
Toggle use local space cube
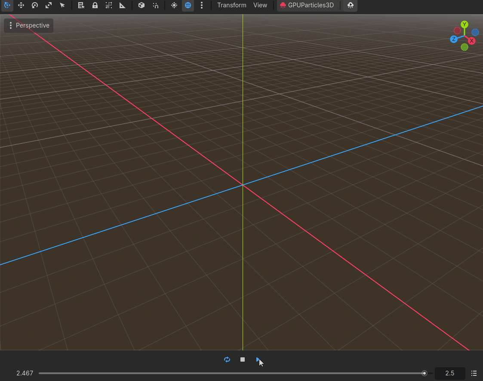pyautogui.click(x=142, y=5)
